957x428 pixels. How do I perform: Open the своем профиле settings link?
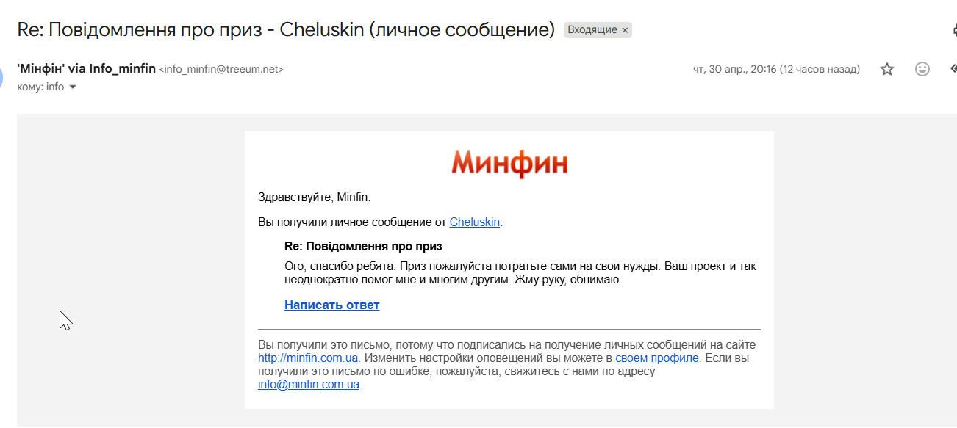tap(657, 358)
